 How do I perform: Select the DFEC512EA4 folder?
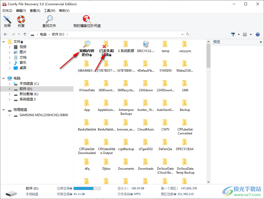pyautogui.click(x=185, y=145)
